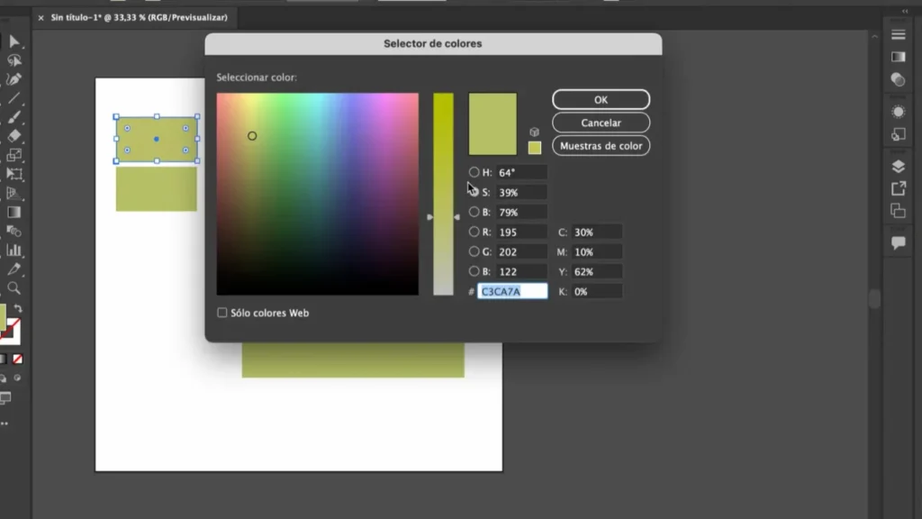Enable the Sólo colores Web checkbox
Viewport: 922px width, 519px height.
pyautogui.click(x=222, y=313)
